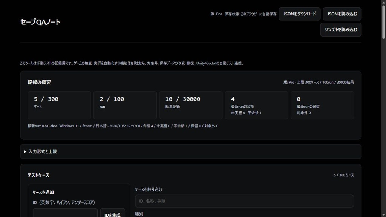Screen dimensions: 386x217
Task: Click the page vertical scrollbar thumb
Action: pyautogui.click(x=383, y=21)
